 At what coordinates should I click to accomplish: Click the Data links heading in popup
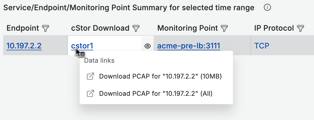tap(99, 60)
